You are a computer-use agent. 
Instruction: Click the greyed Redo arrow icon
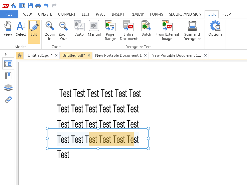54,6
